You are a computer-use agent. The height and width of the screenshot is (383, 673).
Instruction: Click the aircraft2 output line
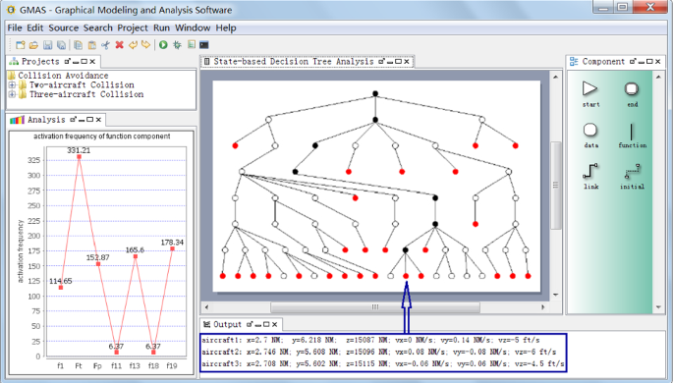coord(379,353)
